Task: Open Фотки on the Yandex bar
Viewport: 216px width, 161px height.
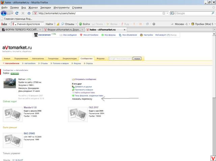Action: [112, 24]
